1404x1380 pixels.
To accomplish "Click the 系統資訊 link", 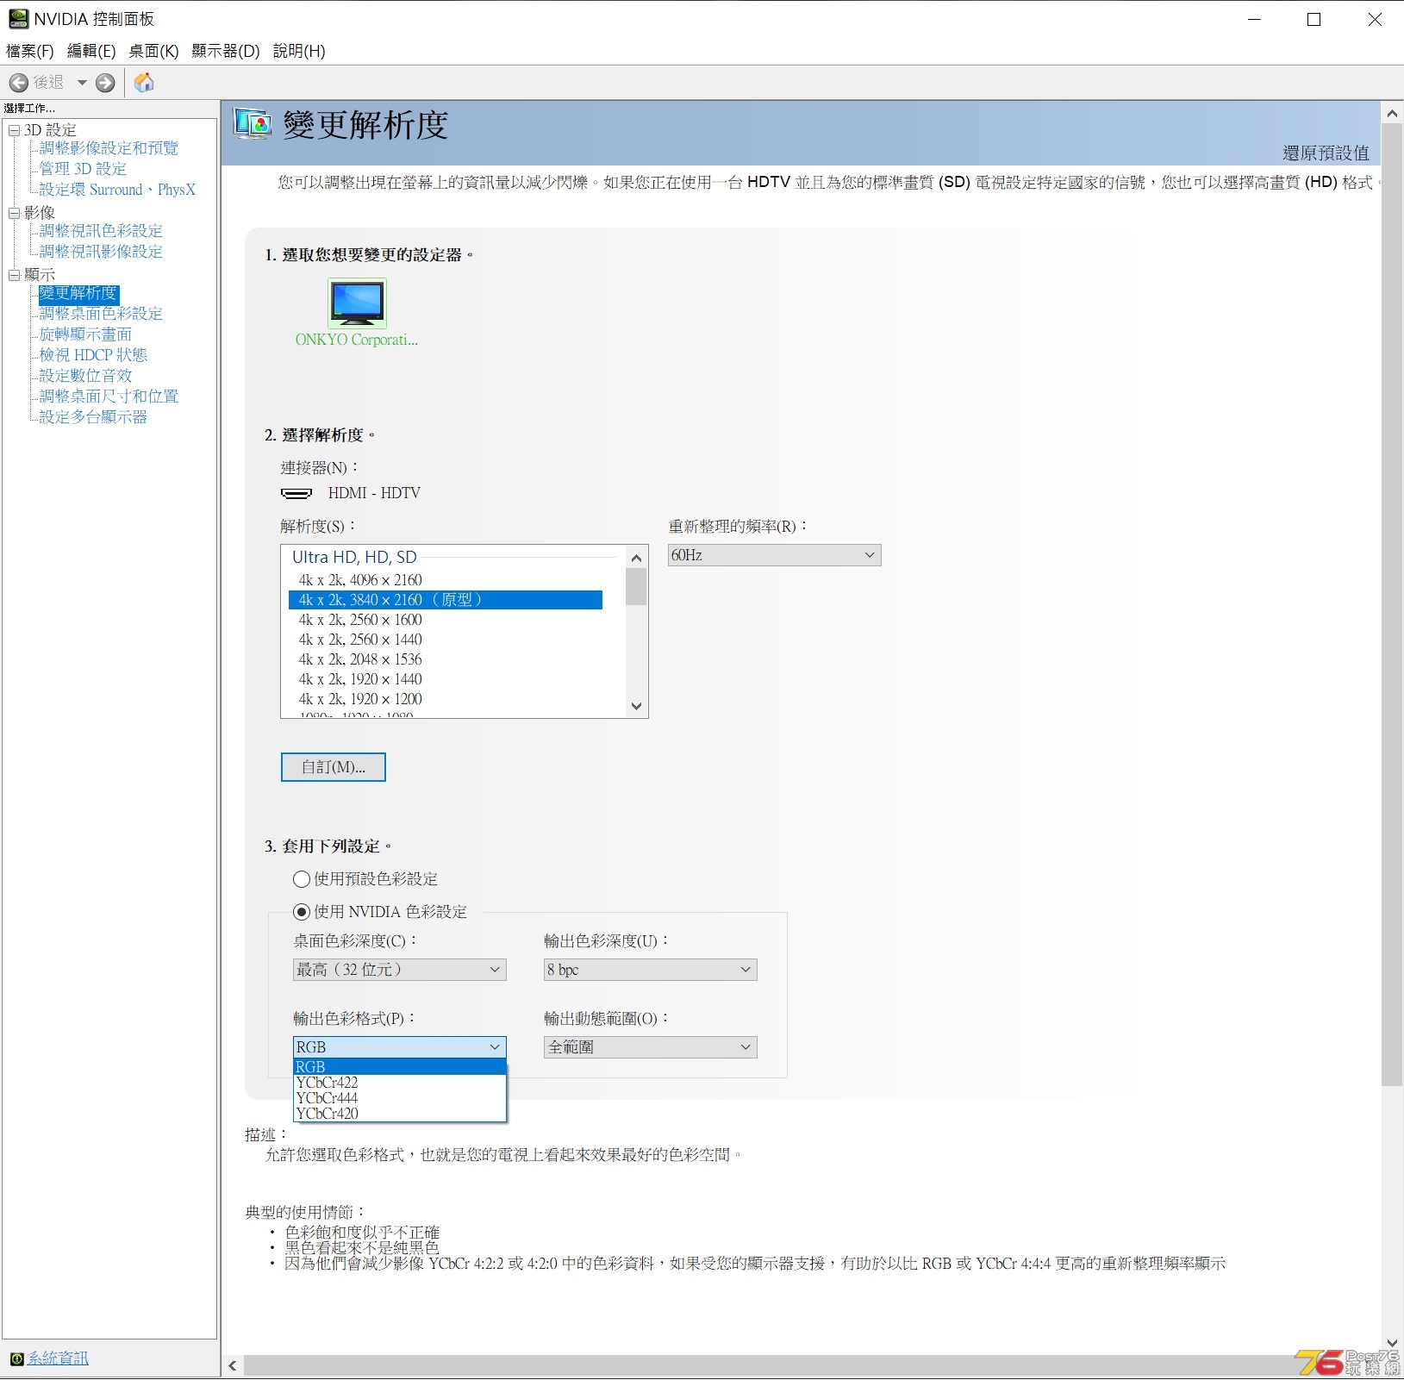I will (x=58, y=1359).
